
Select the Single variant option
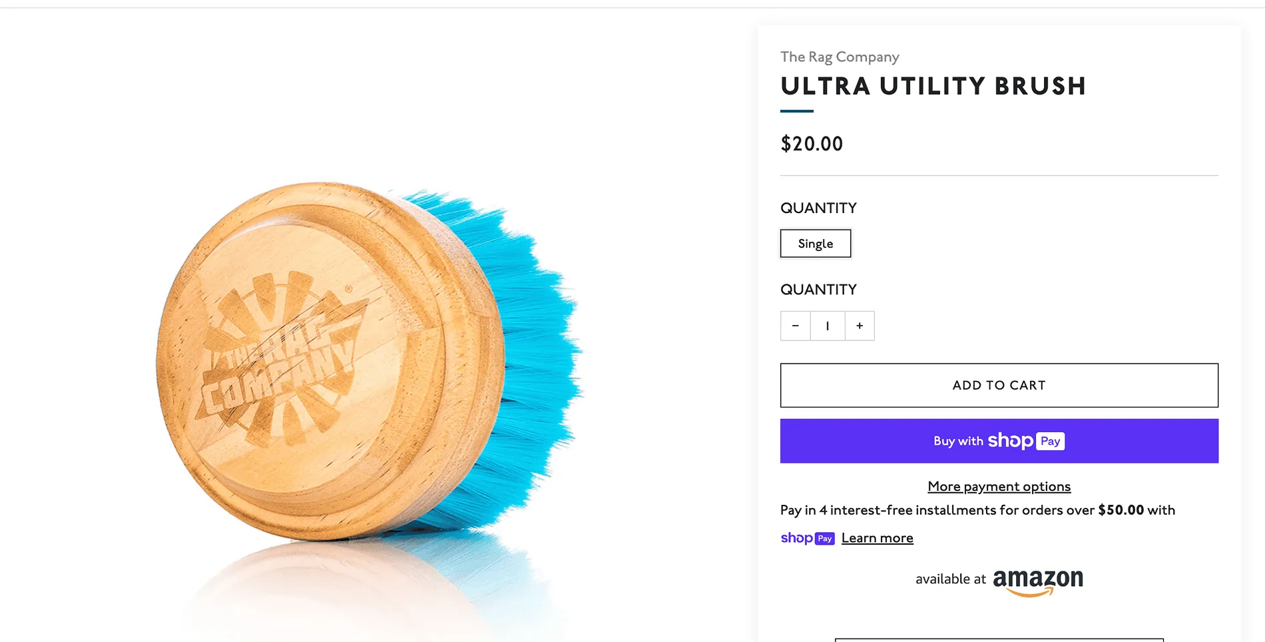coord(816,244)
